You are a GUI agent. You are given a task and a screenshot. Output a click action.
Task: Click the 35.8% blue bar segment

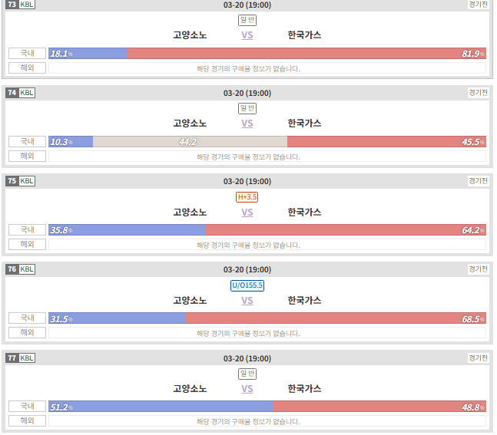tap(127, 230)
